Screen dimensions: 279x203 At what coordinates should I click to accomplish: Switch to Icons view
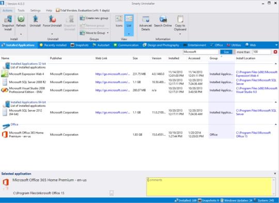(119, 21)
